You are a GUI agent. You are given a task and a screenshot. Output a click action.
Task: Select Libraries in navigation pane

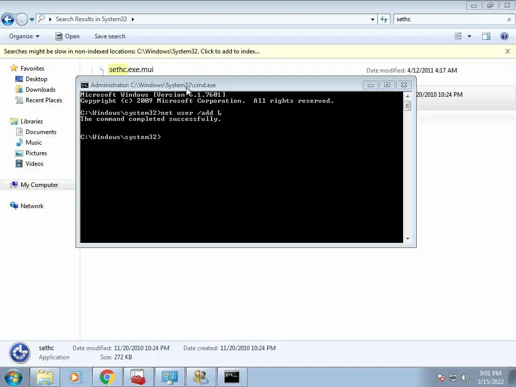click(x=32, y=121)
